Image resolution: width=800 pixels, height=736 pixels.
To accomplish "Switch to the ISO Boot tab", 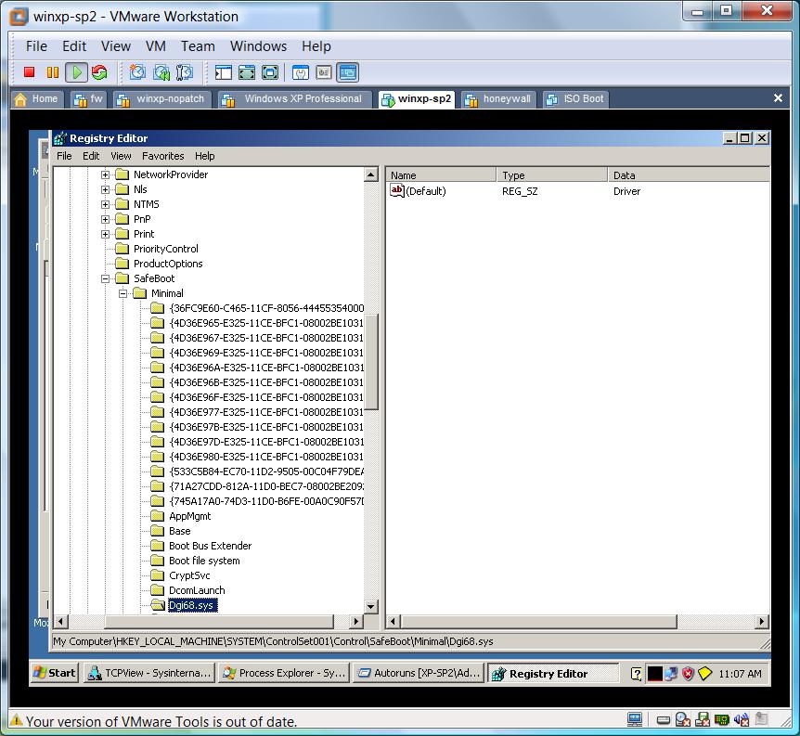I will [x=575, y=99].
